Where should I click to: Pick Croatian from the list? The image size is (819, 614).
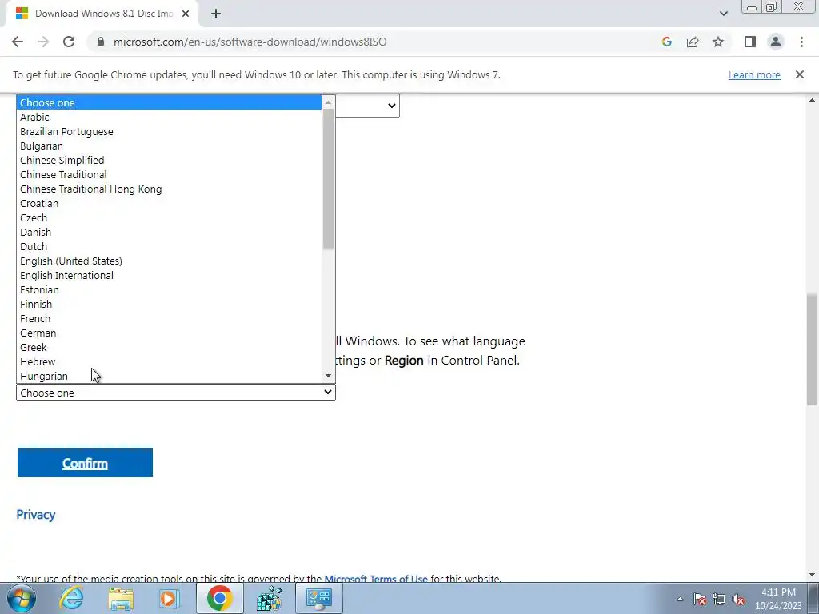tap(170, 204)
